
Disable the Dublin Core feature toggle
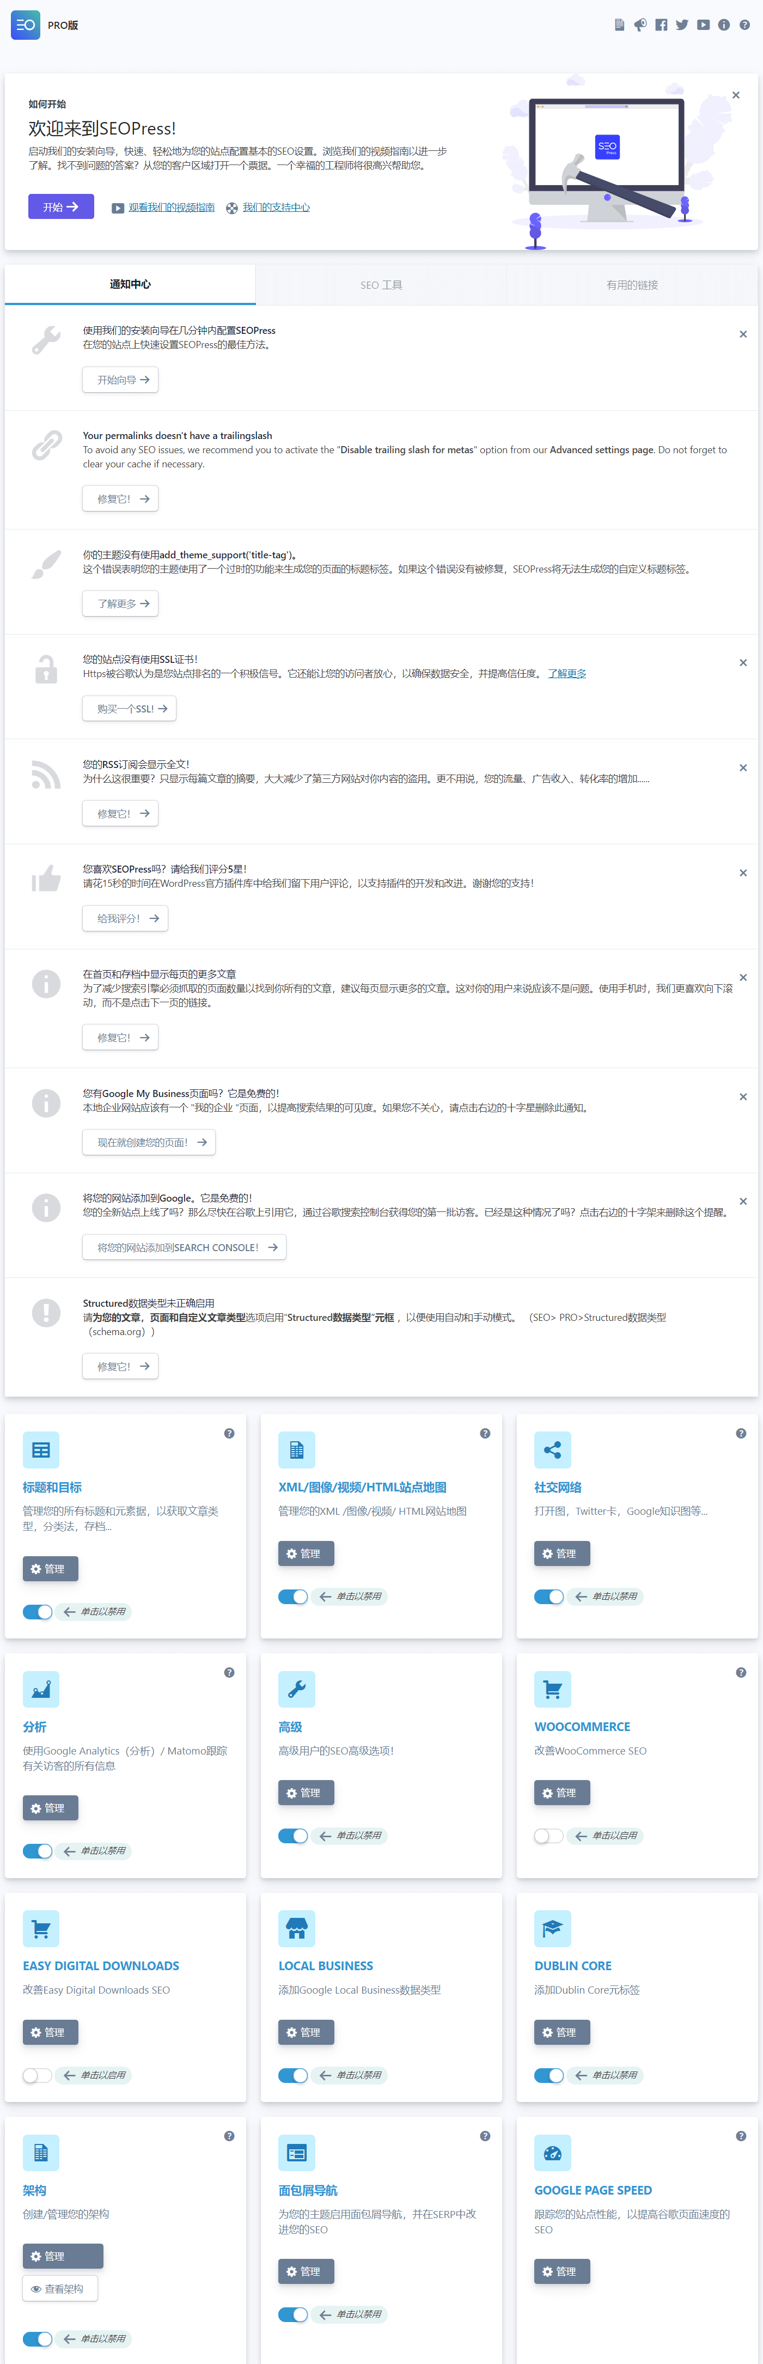click(550, 2075)
